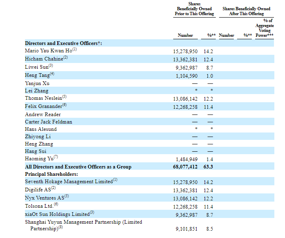The width and height of the screenshot is (285, 238).
Task: Open footnote (5) next to Nyx Ventures AS
Action: 67,196
